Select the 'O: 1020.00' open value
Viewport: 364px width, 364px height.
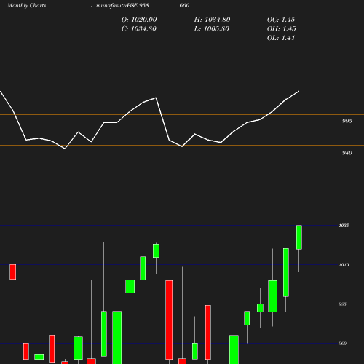tap(139, 20)
